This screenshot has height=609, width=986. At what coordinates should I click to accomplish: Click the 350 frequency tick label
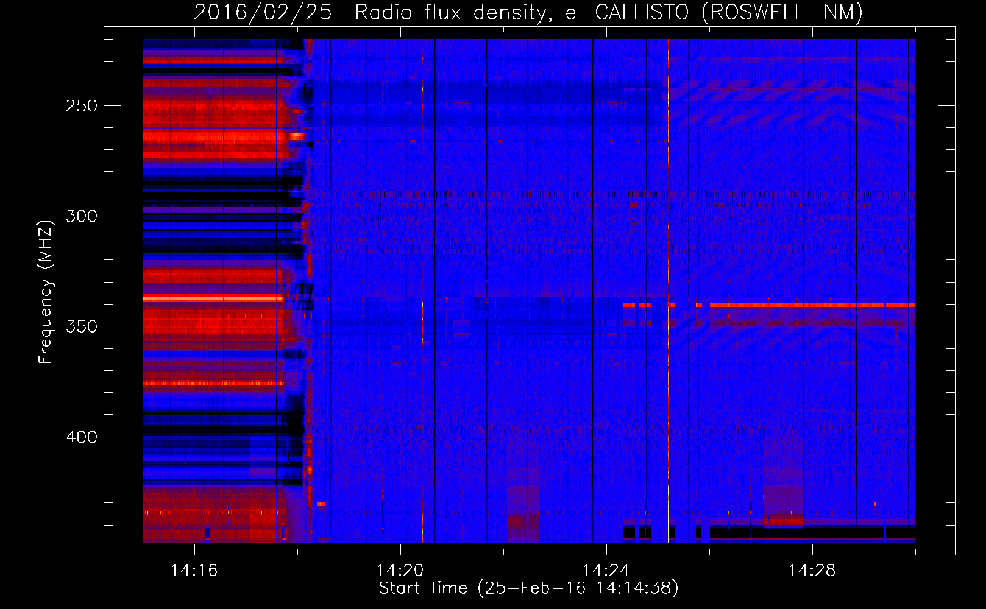(82, 326)
